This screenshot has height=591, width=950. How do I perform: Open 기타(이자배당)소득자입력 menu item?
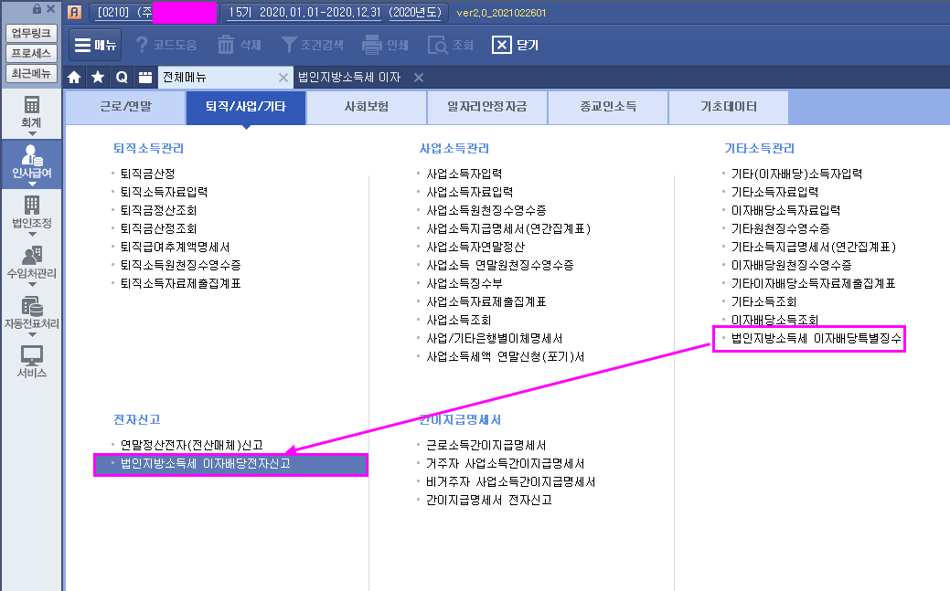(796, 174)
